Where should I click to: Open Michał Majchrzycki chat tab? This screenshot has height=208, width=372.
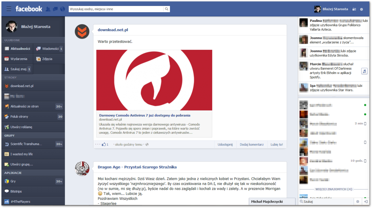(273, 202)
